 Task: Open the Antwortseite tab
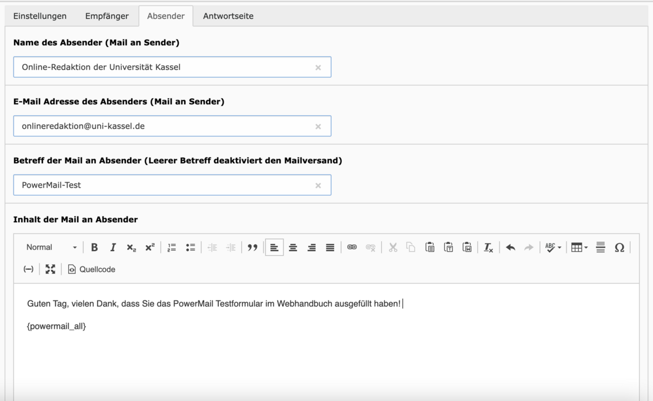click(x=228, y=16)
